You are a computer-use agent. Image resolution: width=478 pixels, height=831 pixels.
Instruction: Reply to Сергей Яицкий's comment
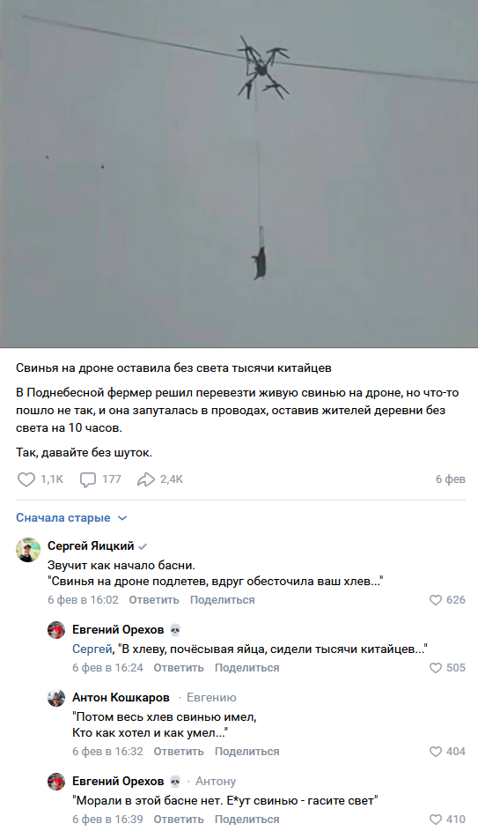click(154, 600)
